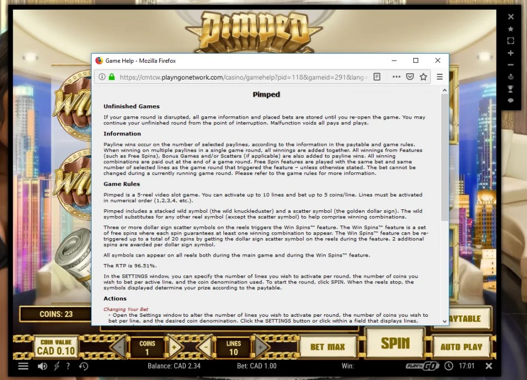Click the clock icon beside 17:01
The image size is (527, 380).
448,366
